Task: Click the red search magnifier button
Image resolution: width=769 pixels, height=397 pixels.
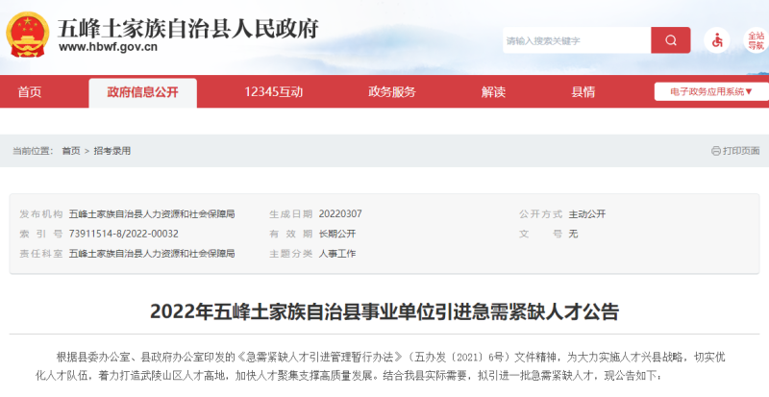Action: [x=670, y=40]
